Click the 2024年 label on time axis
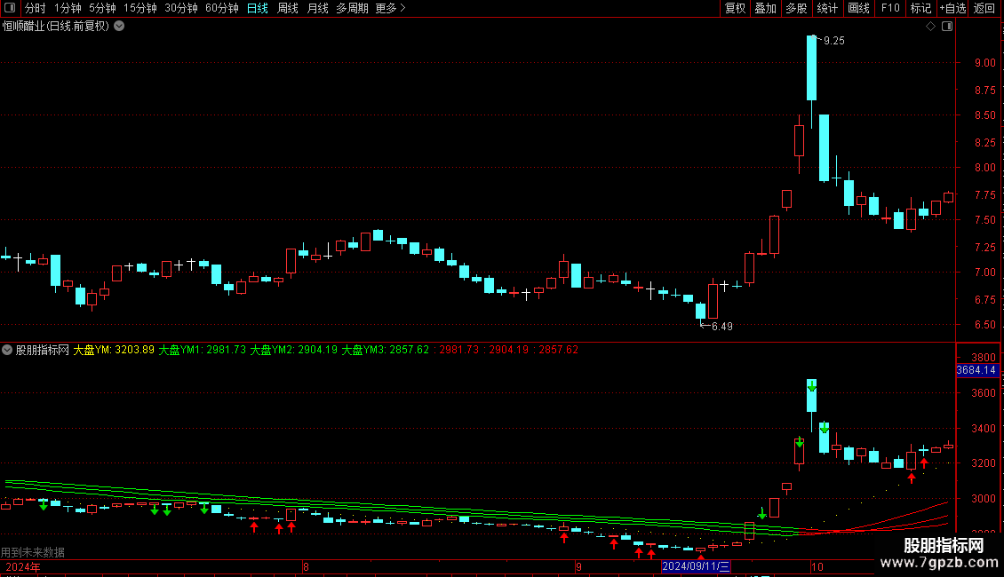 (x=22, y=566)
